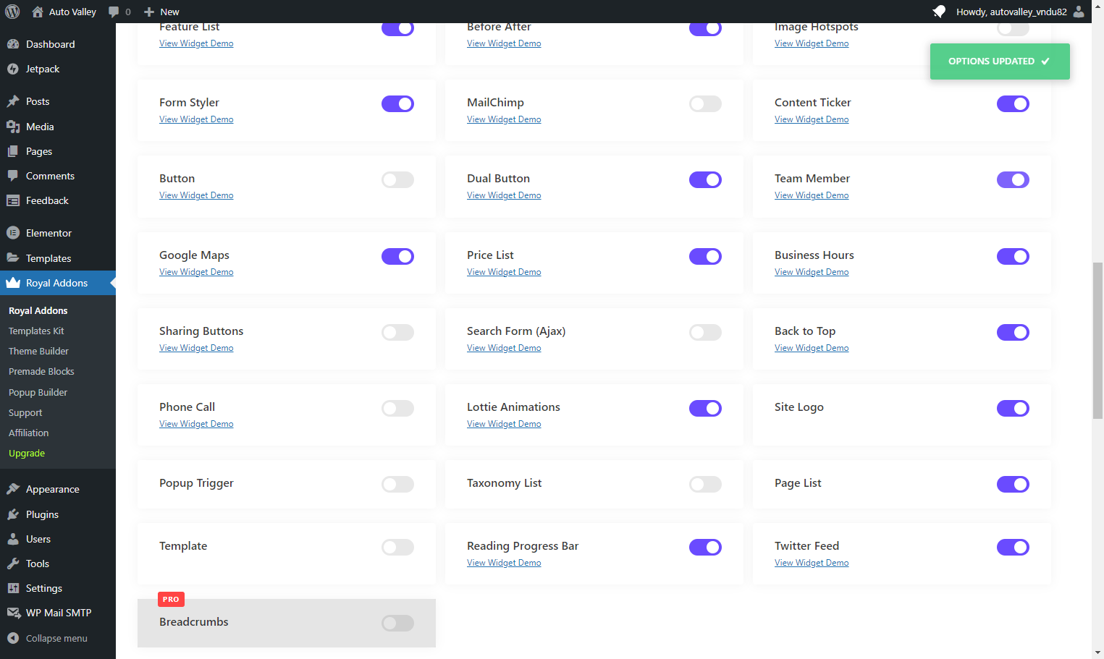The width and height of the screenshot is (1104, 659).
Task: Click the user avatar icon at top right
Action: (1079, 12)
